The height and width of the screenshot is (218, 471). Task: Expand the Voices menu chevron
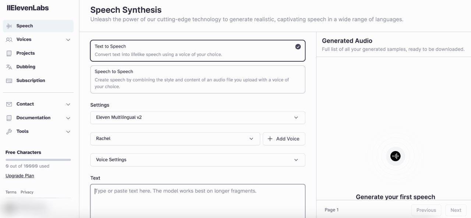point(68,40)
